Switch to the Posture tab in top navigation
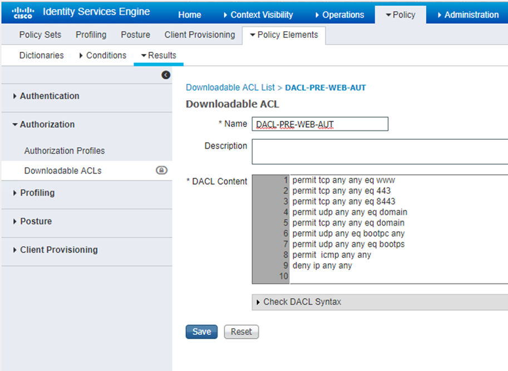The height and width of the screenshot is (371, 508). (135, 35)
